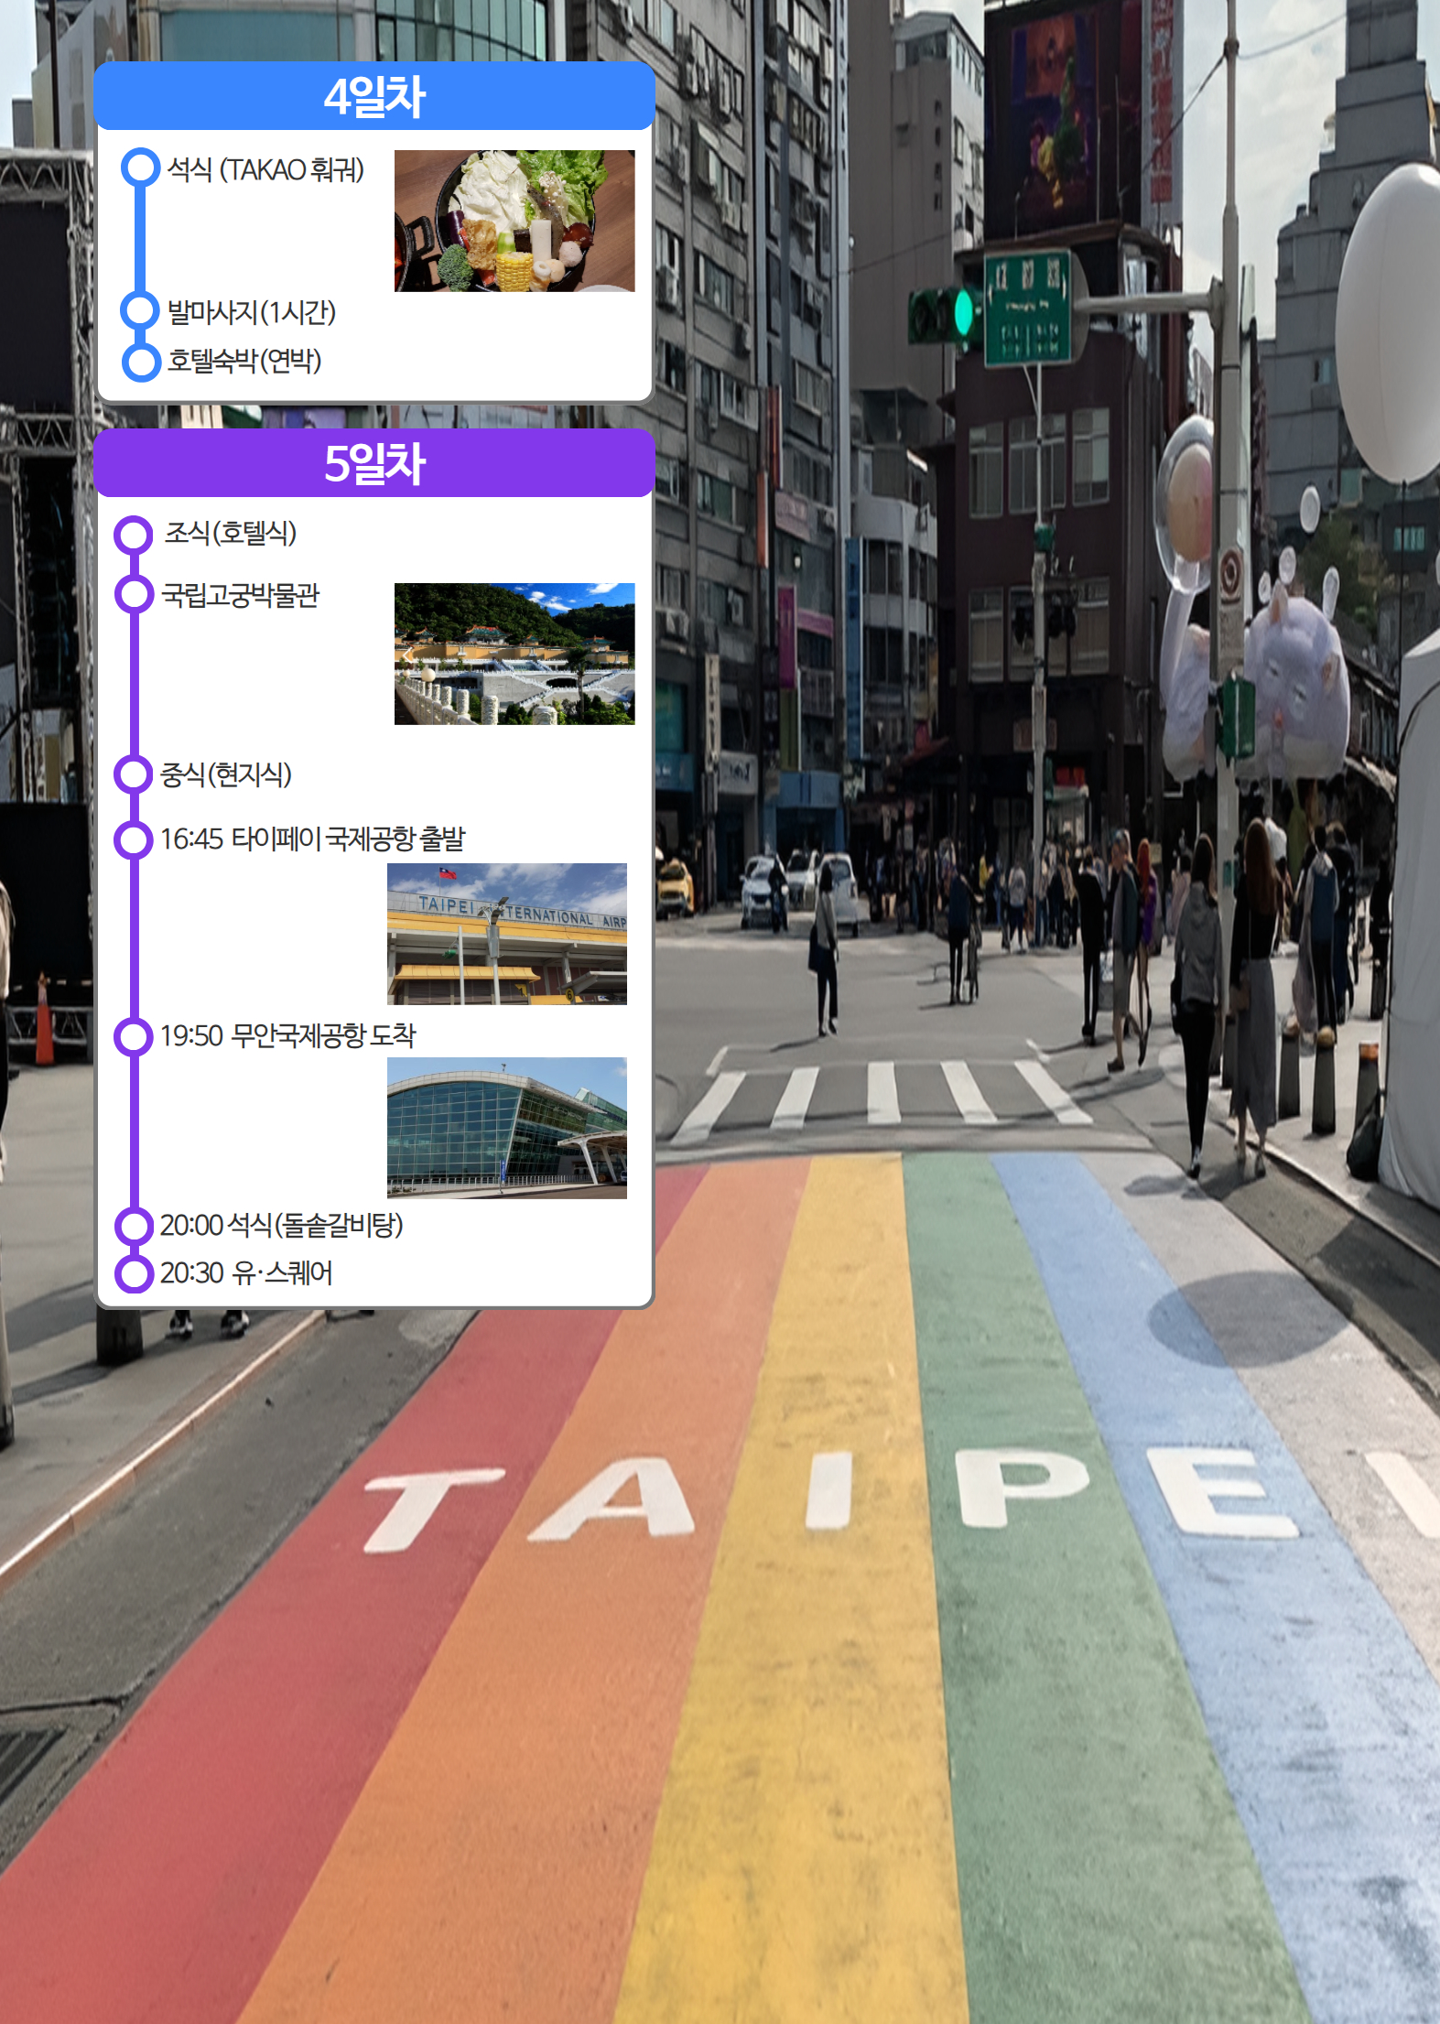Click the timeline marker beside 16:45 departure

134,839
